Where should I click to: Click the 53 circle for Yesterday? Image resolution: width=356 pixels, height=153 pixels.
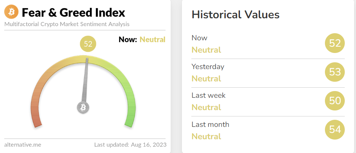pyautogui.click(x=335, y=72)
